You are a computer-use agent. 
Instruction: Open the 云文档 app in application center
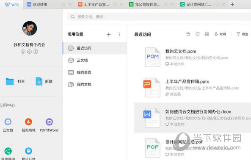[8, 125]
